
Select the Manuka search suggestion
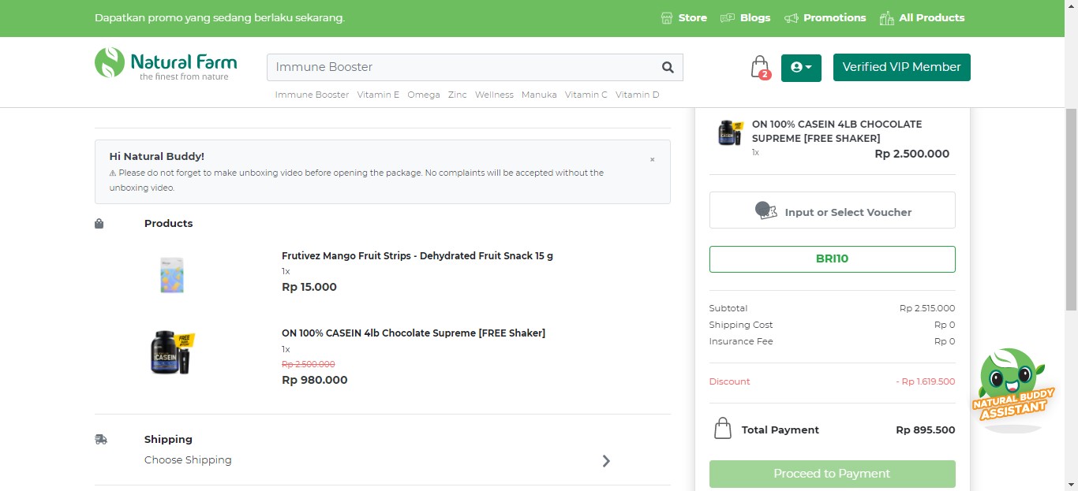tap(539, 95)
